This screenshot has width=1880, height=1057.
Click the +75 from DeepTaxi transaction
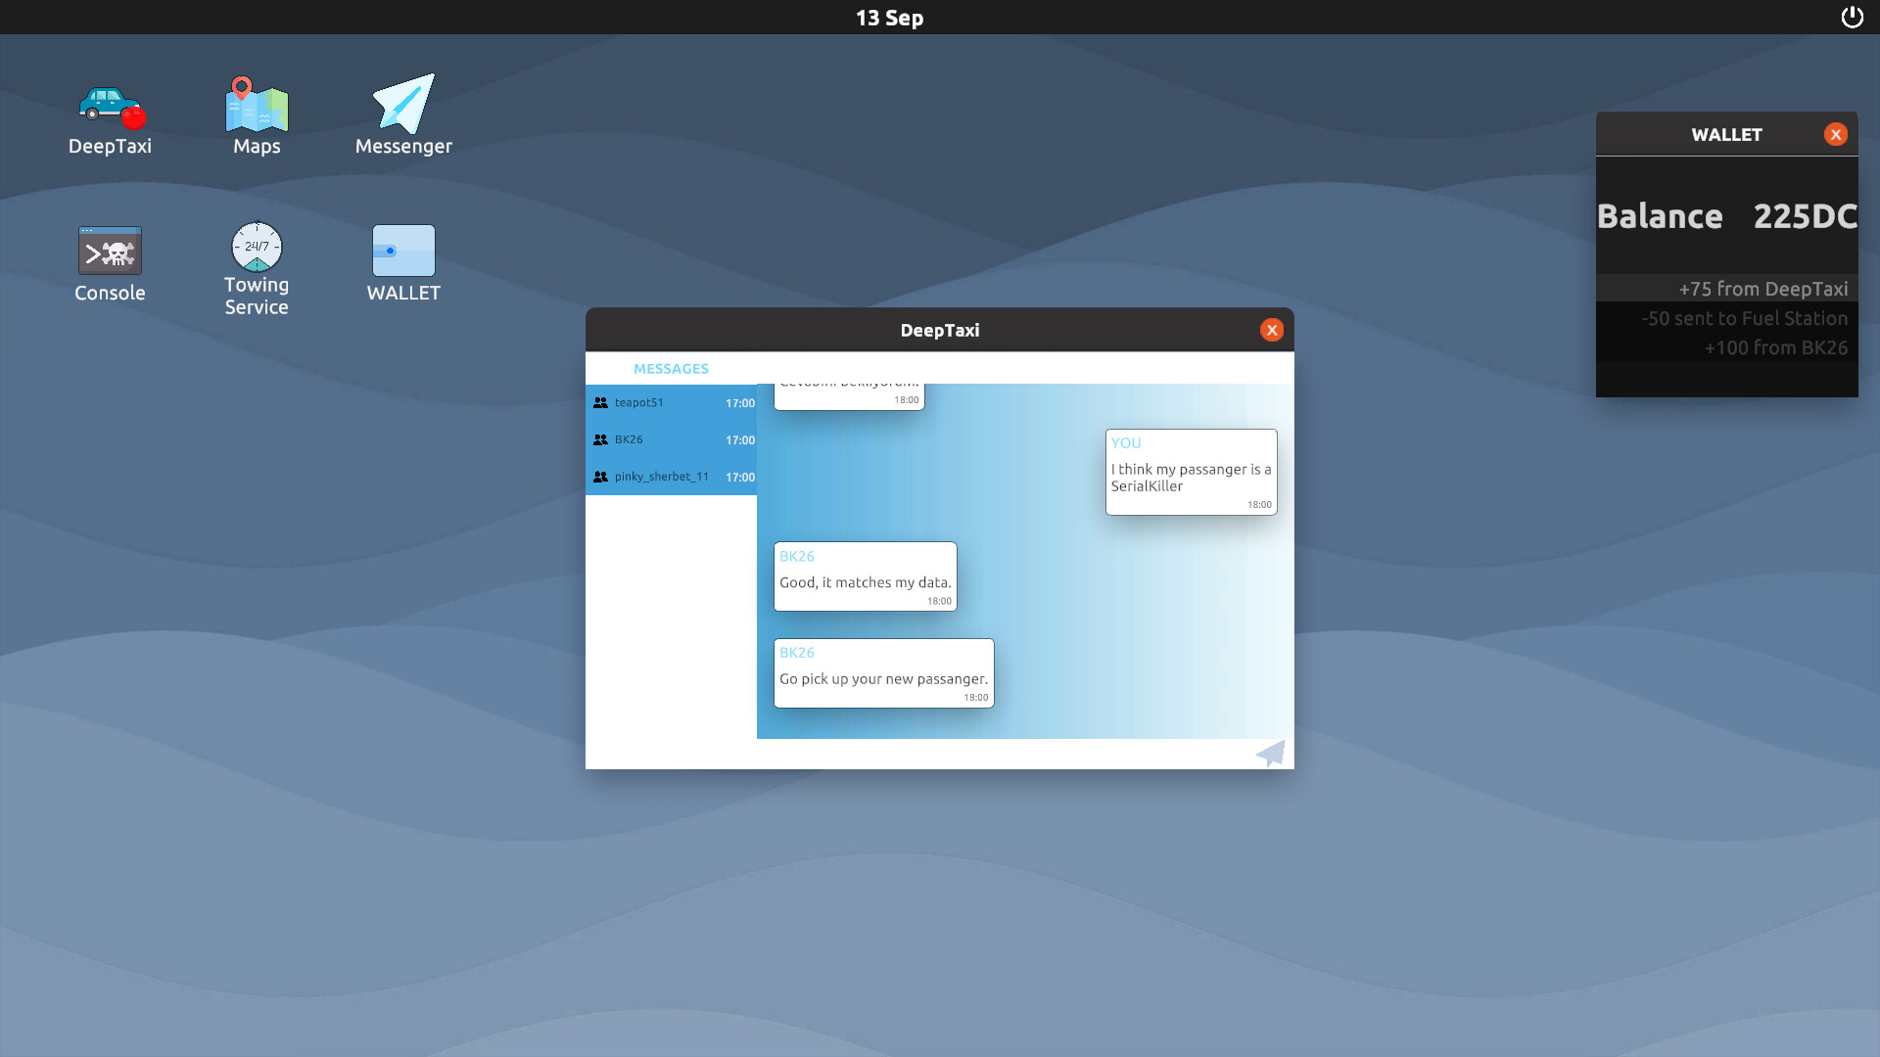coord(1762,289)
